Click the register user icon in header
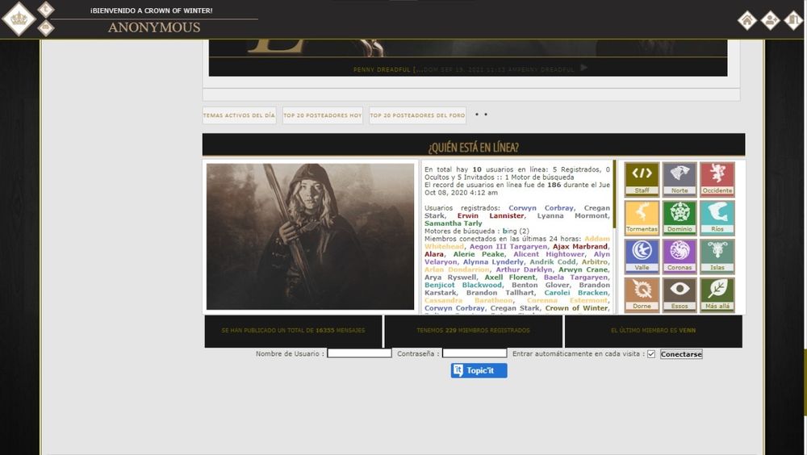The image size is (807, 455). click(x=771, y=20)
